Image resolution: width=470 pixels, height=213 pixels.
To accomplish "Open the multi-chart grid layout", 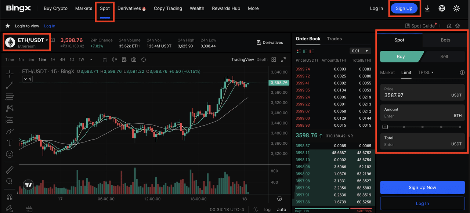I will [274, 59].
